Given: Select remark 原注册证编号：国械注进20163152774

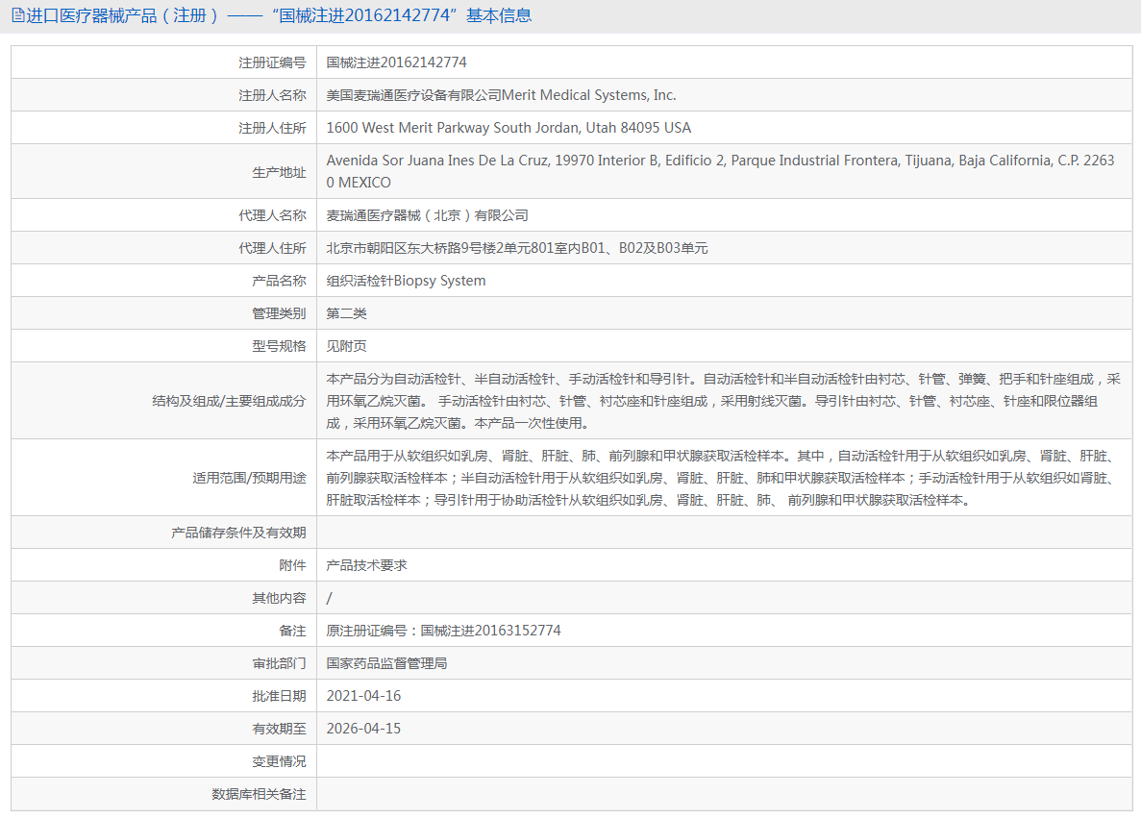Looking at the screenshot, I should coord(443,631).
